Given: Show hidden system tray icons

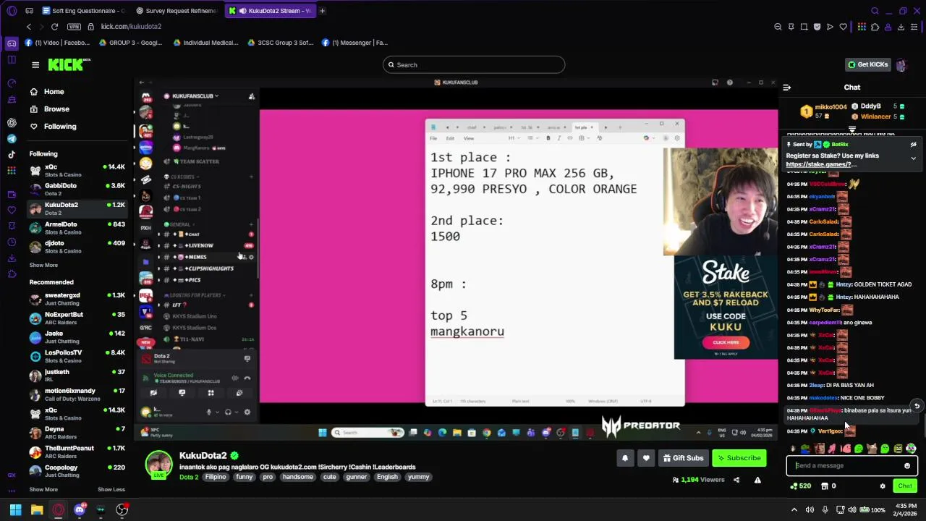Looking at the screenshot, I should tap(794, 510).
